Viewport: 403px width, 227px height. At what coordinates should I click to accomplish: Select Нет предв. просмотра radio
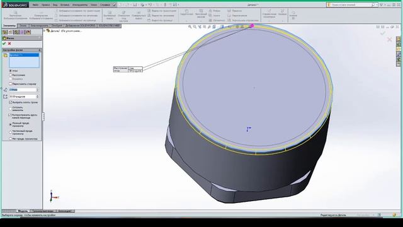tap(11, 139)
